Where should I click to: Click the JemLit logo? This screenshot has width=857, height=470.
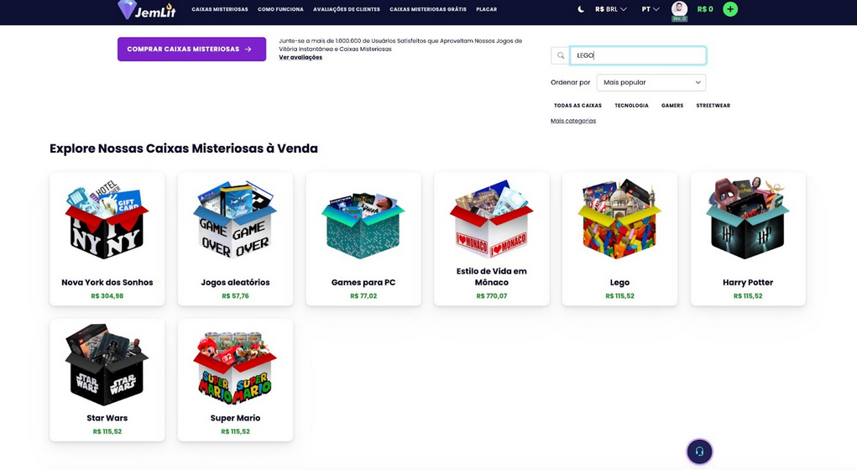(x=147, y=10)
